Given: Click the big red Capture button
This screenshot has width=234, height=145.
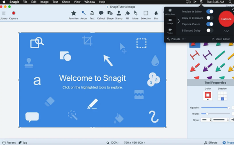Looking at the screenshot, I should click(226, 19).
